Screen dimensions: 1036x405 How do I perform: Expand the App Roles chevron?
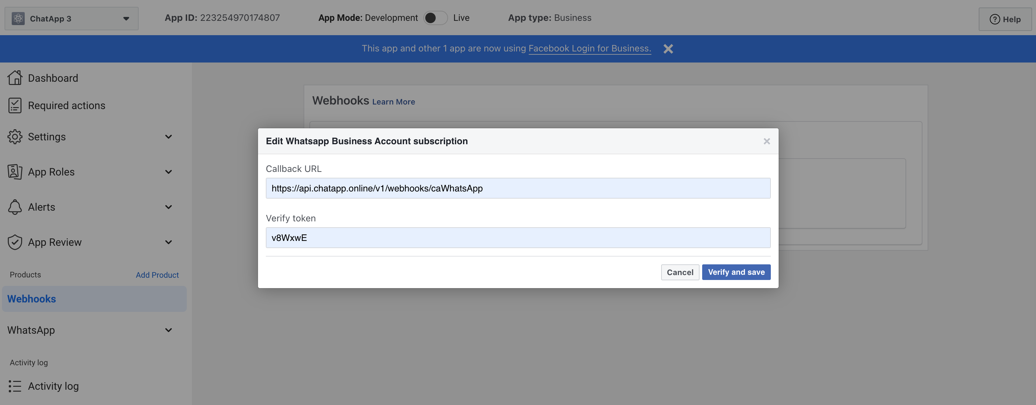[x=169, y=172]
